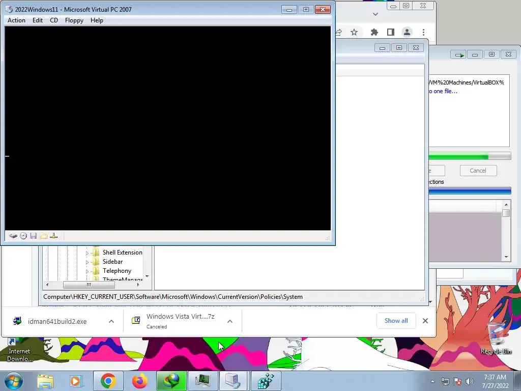Click the registry path in Registry Editor status bar
Viewport: 521px width, 391px height.
173,297
